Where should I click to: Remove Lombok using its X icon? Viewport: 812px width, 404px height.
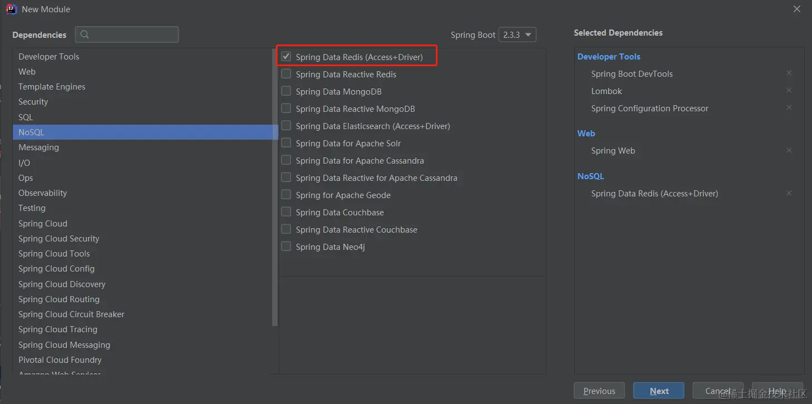point(789,90)
